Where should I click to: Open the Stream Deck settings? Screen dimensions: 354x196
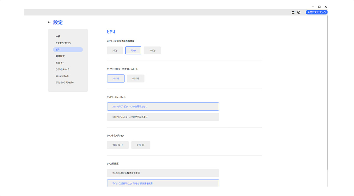pyautogui.click(x=62, y=76)
